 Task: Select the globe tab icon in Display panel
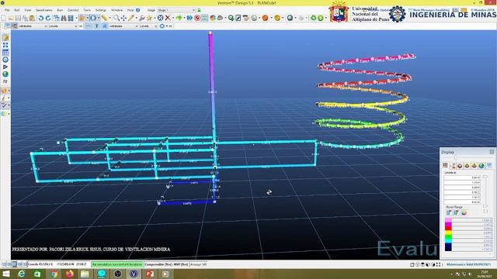[481, 165]
